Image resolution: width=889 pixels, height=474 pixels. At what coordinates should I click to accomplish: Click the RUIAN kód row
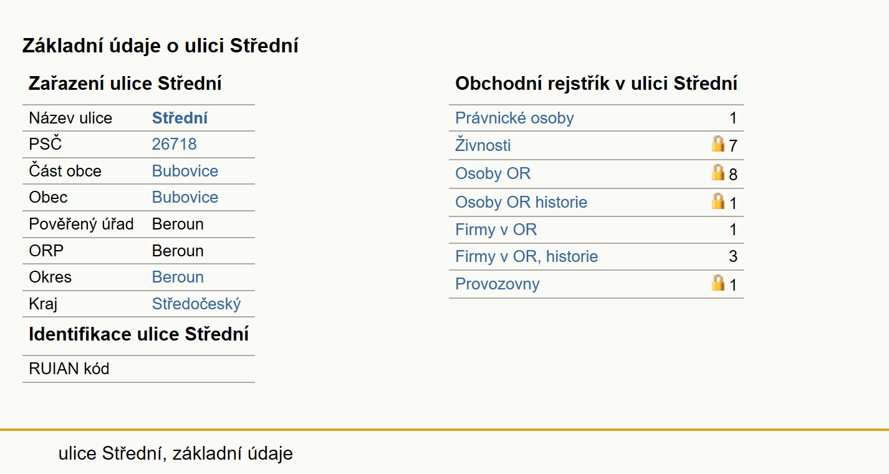click(138, 369)
